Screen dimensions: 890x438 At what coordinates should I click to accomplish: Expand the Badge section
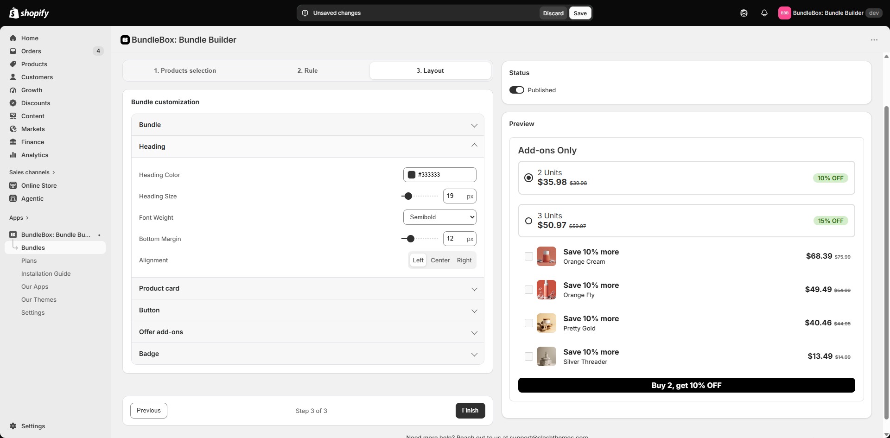tap(308, 354)
